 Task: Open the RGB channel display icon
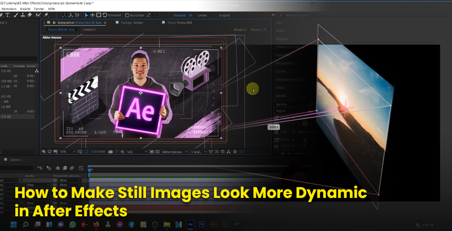(122, 152)
